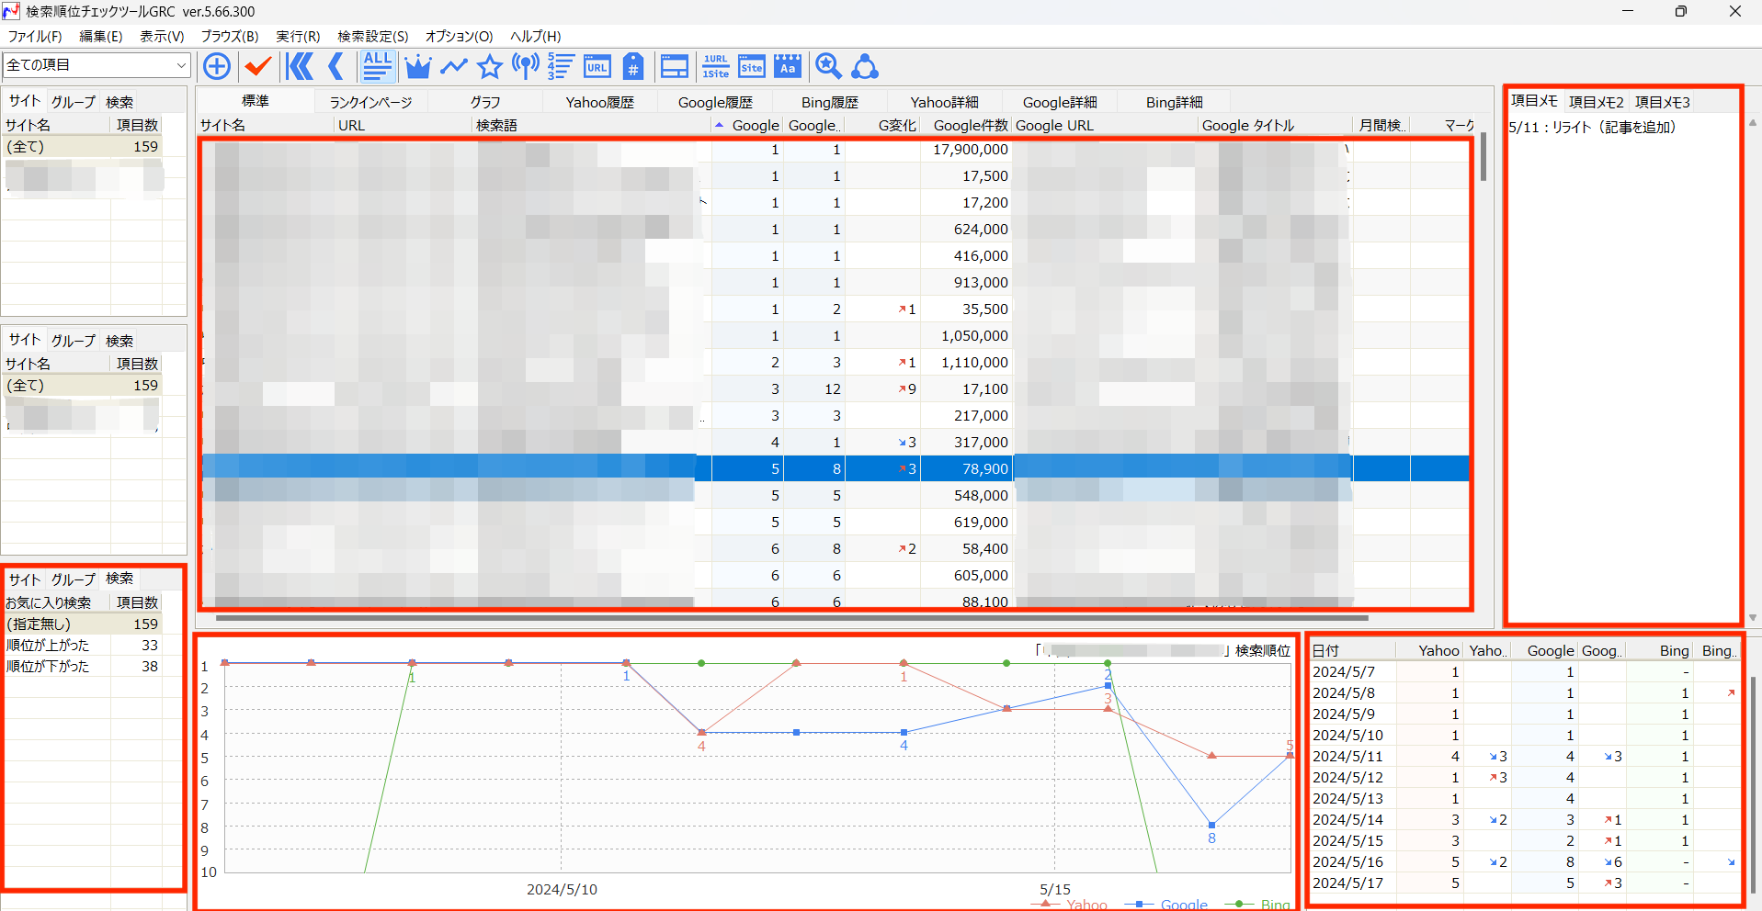Switch to the Google履歴 tab
1762x911 pixels.
[x=715, y=102]
